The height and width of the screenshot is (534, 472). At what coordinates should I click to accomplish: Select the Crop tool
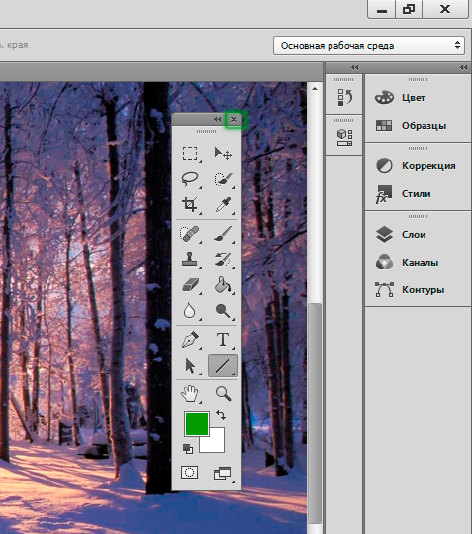point(190,205)
